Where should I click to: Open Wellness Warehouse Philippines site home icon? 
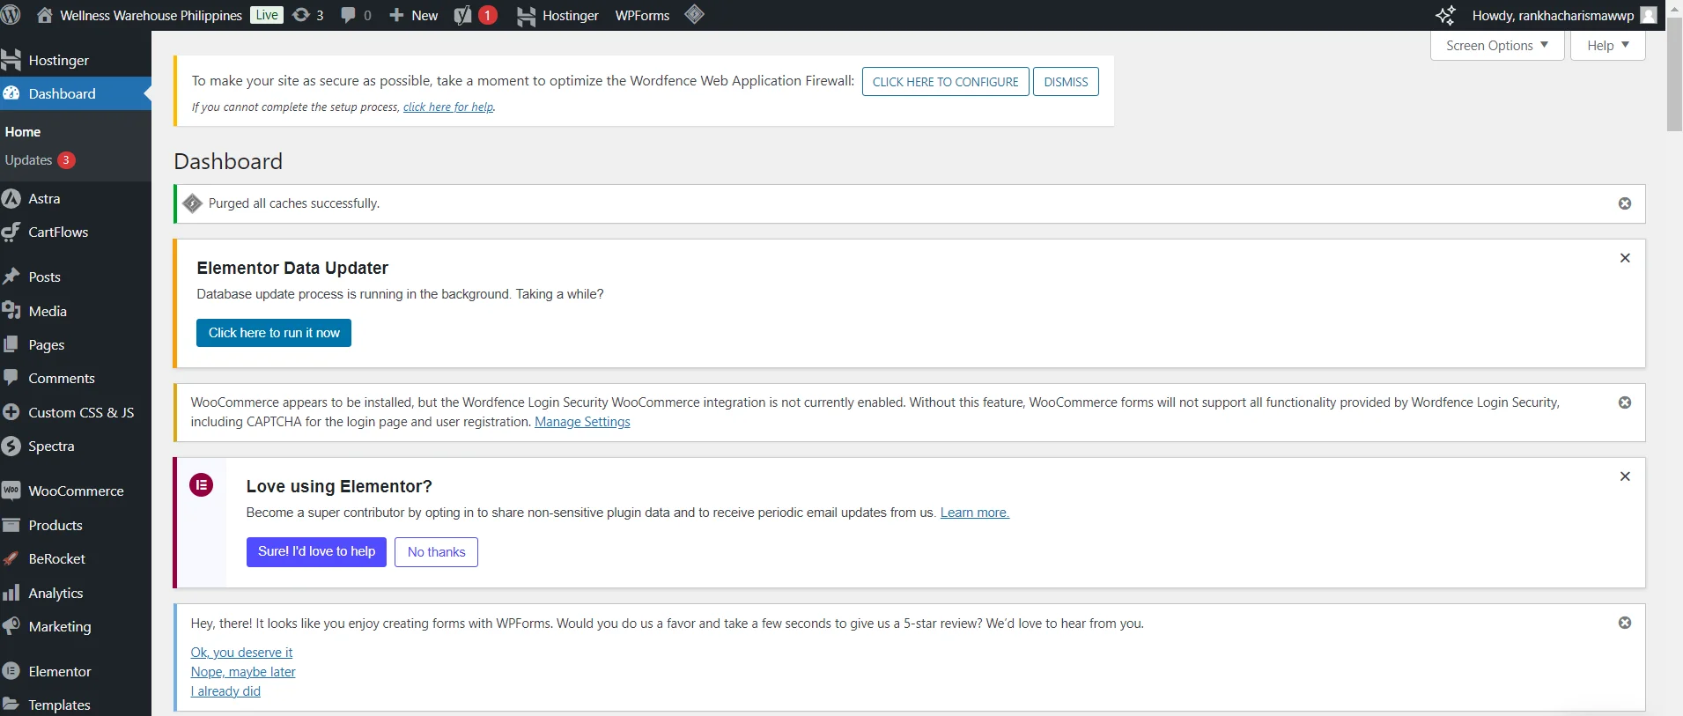coord(45,15)
